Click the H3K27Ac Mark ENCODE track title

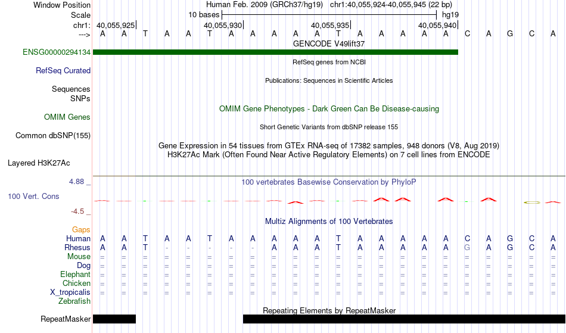tap(329, 155)
